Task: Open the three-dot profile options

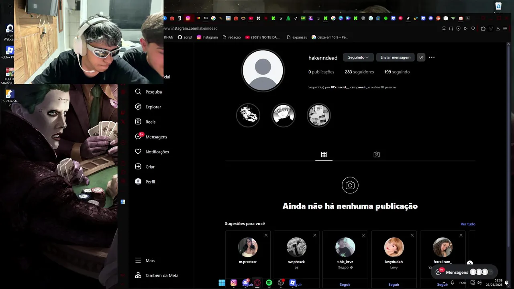Action: click(x=432, y=57)
